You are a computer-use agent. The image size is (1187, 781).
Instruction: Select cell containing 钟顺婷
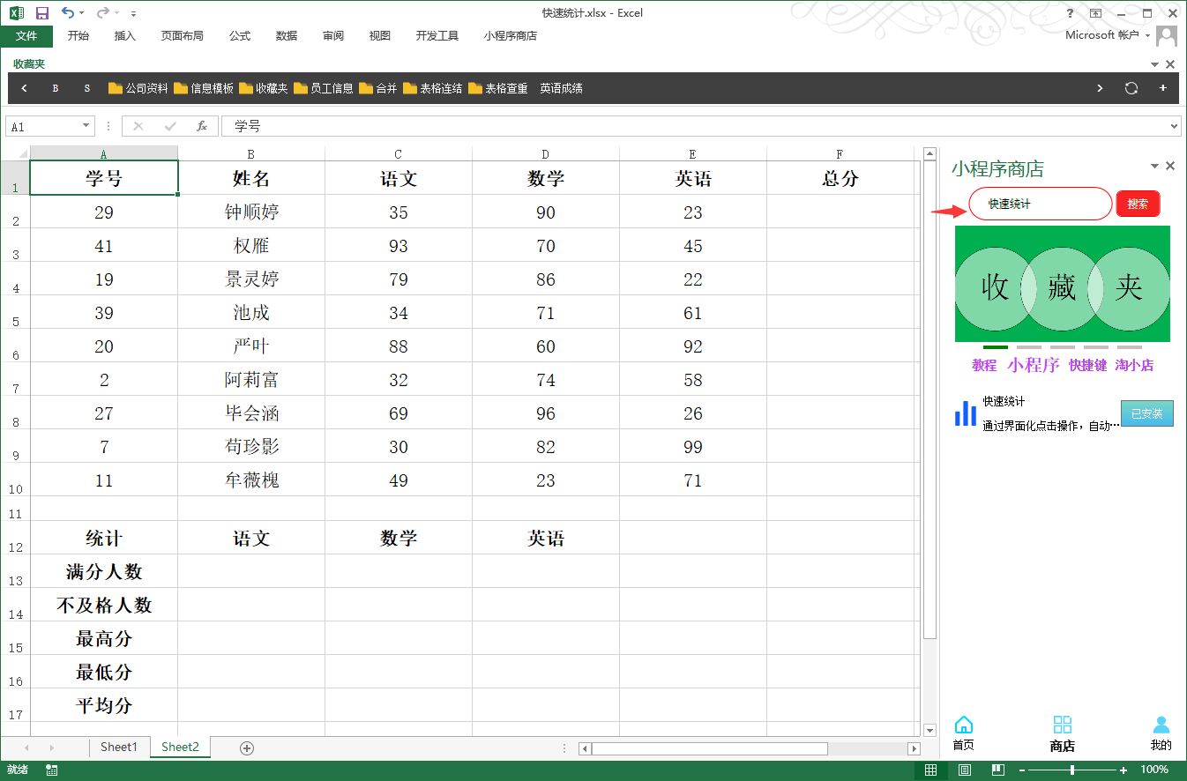coord(251,212)
